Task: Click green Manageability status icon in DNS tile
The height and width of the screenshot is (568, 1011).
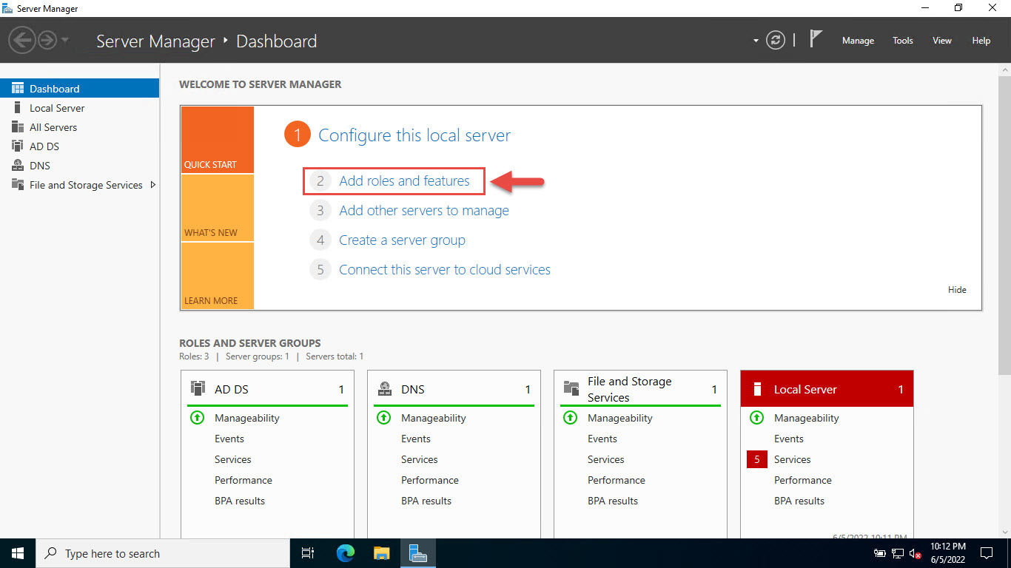Action: pos(383,418)
